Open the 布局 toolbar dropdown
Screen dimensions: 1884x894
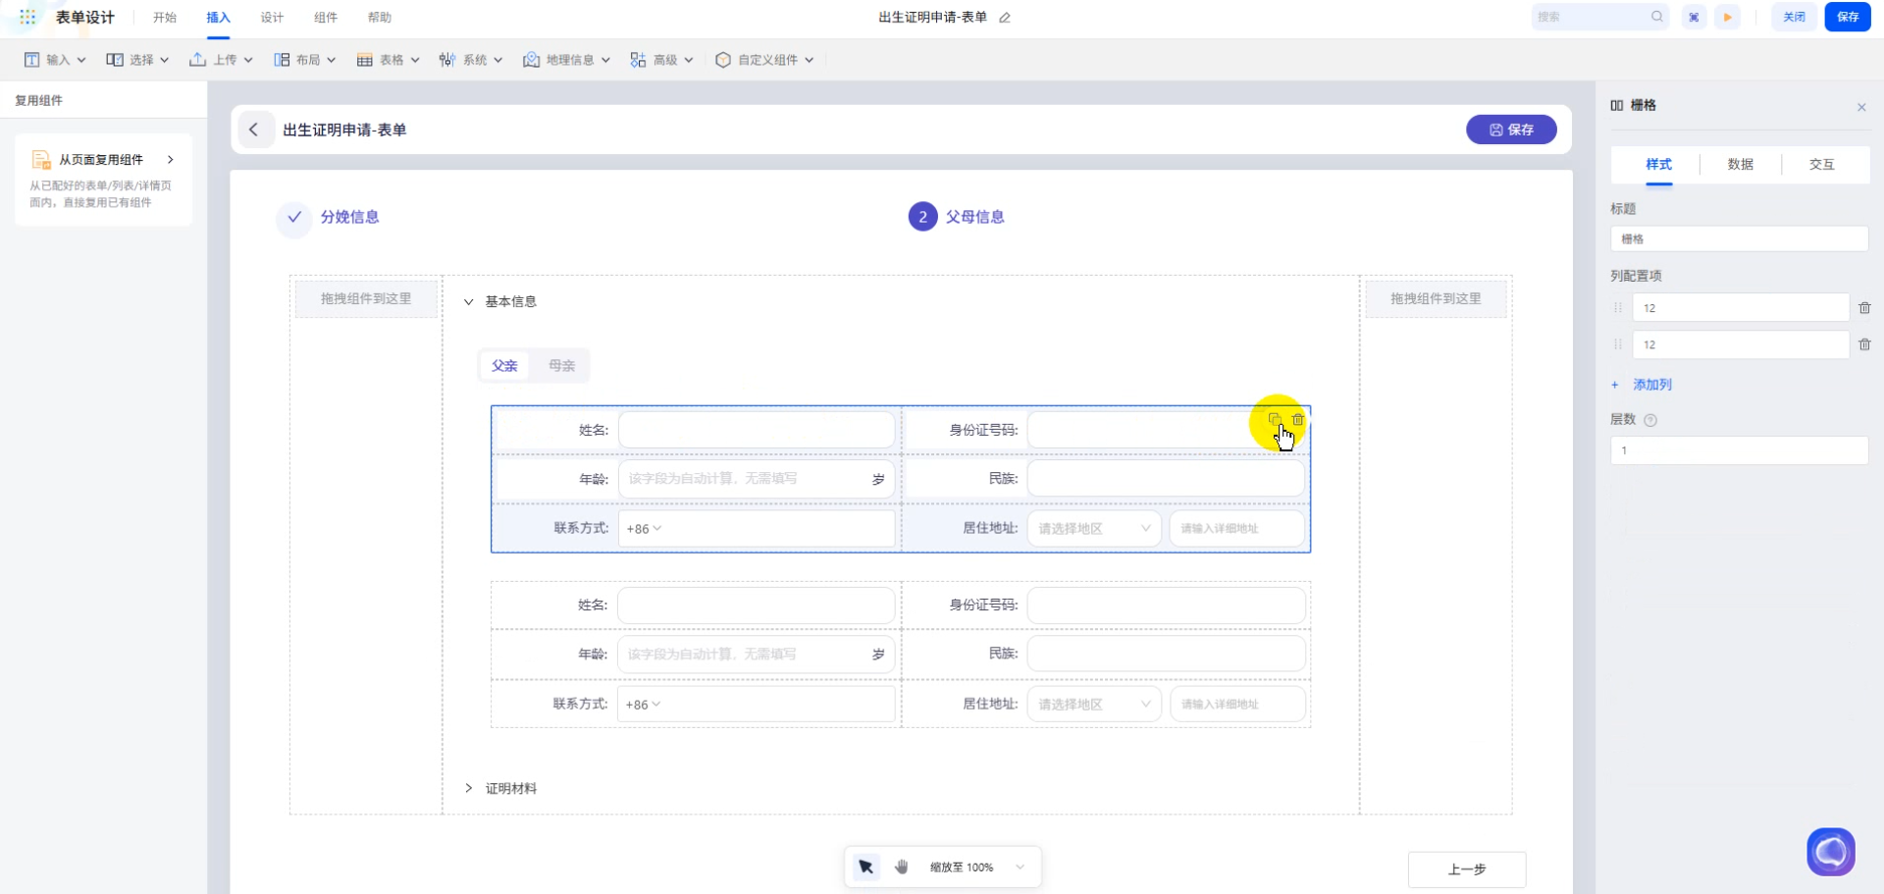[x=305, y=60]
